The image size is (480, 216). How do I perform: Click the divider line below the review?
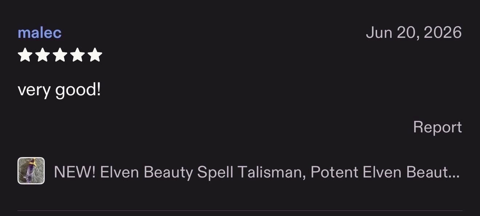pyautogui.click(x=240, y=211)
